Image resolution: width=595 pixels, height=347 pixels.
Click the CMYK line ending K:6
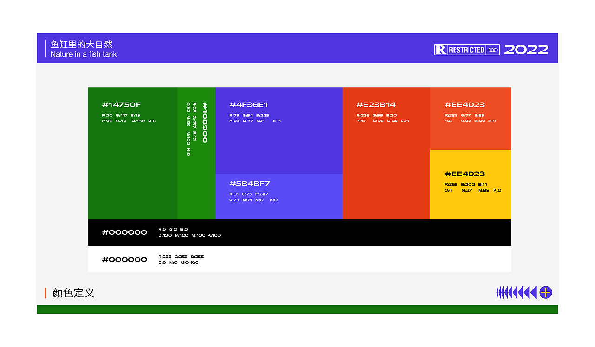click(x=129, y=121)
